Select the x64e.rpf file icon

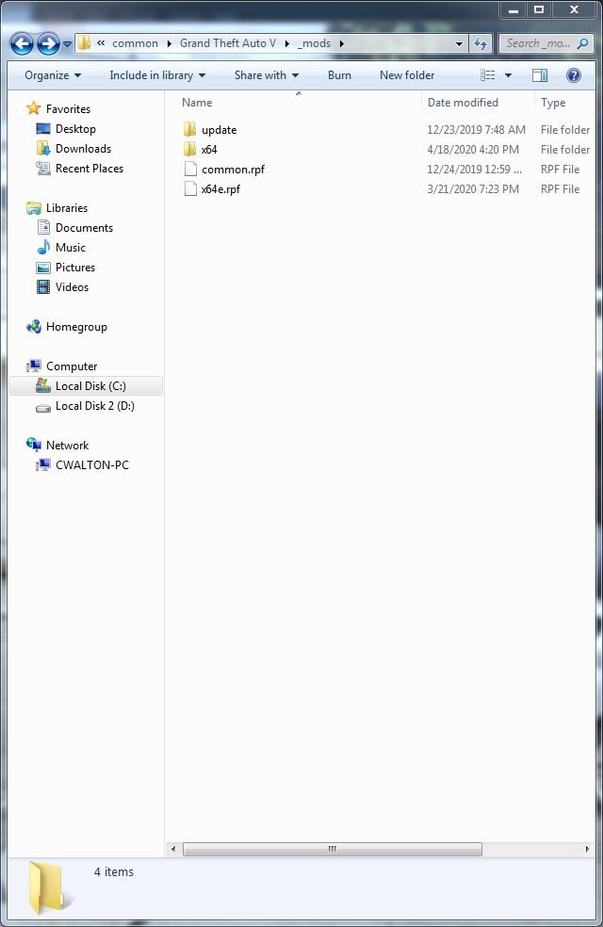[x=190, y=188]
